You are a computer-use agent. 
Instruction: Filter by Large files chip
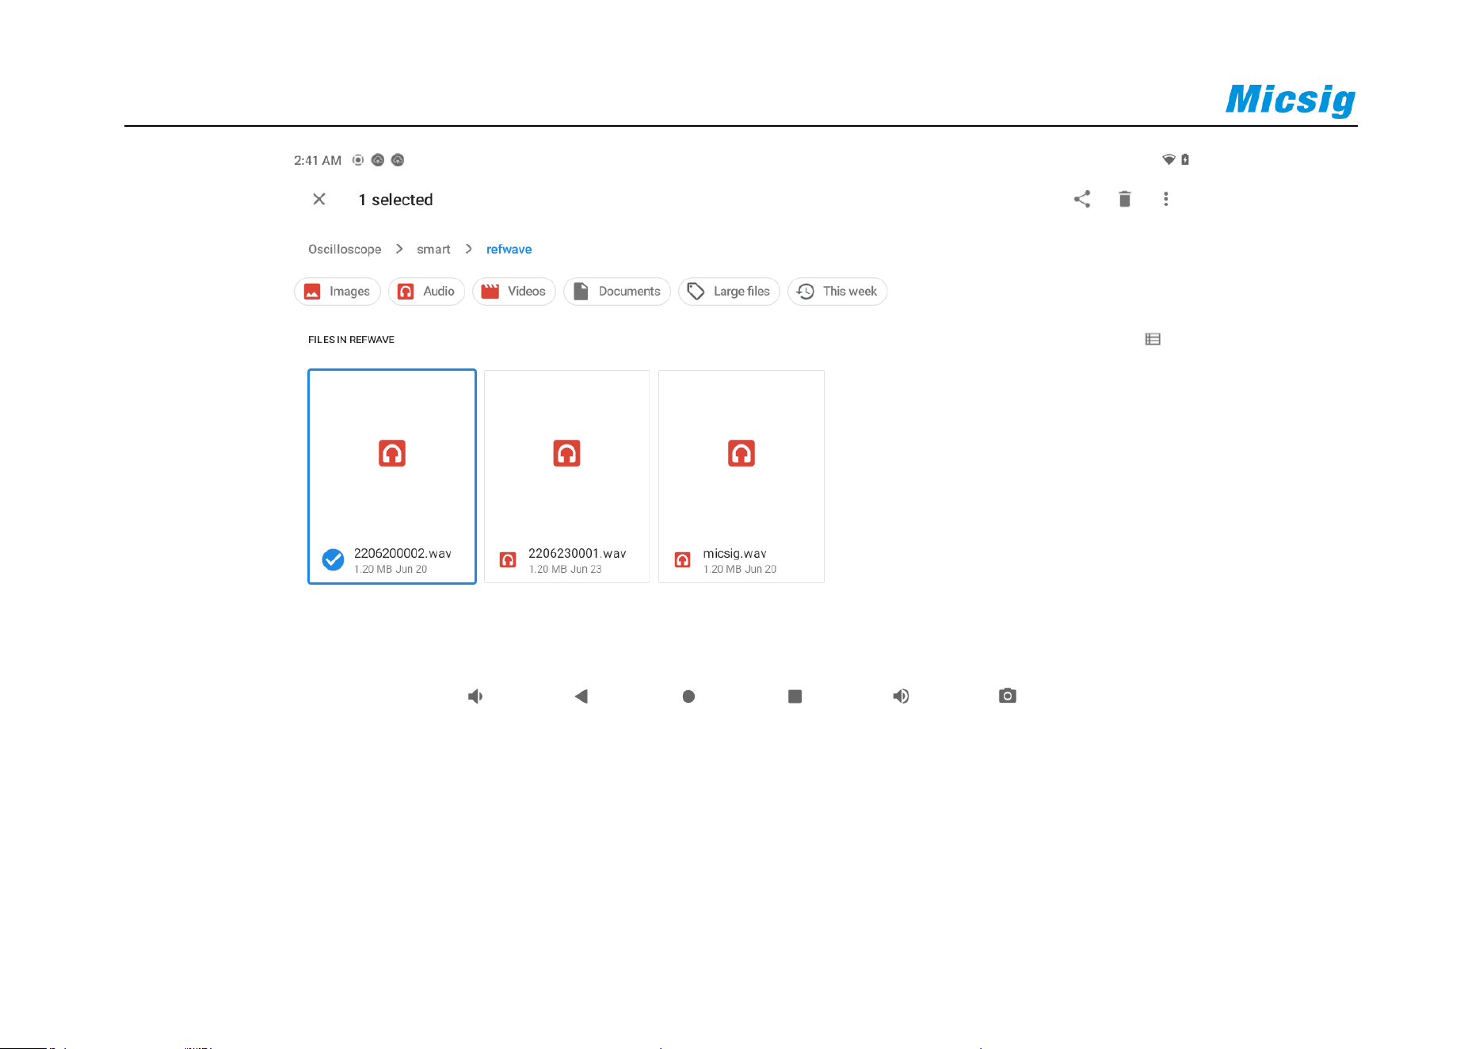729,292
